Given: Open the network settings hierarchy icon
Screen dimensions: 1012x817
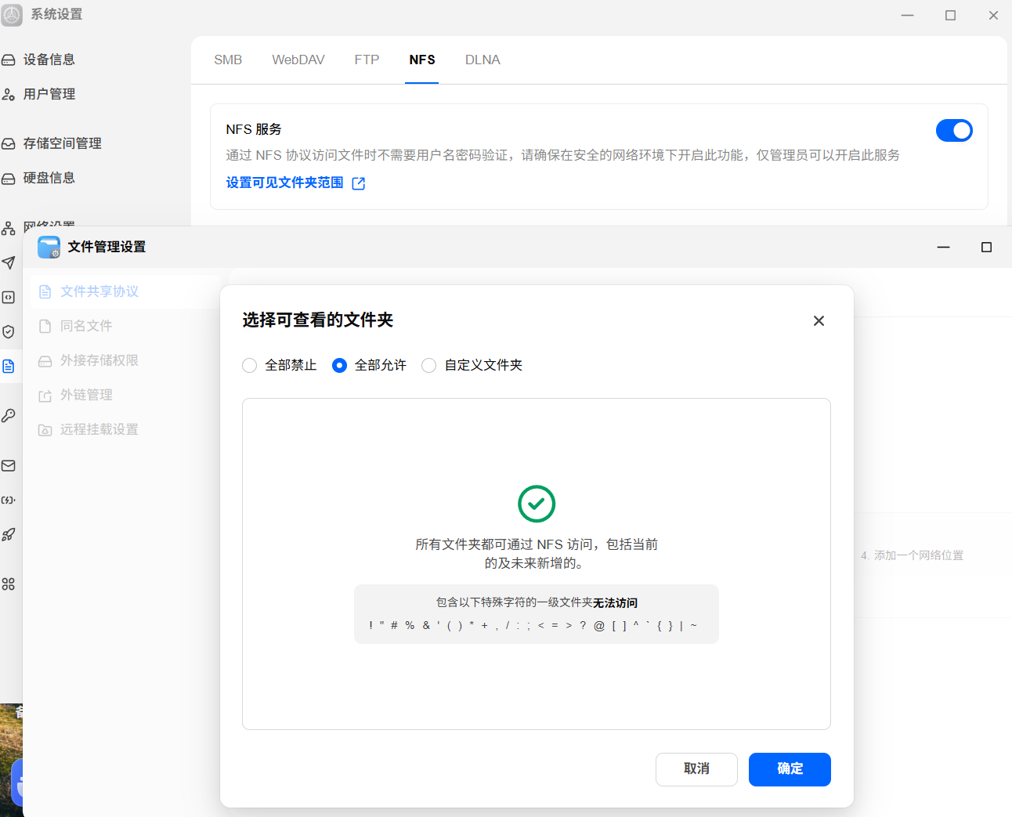Looking at the screenshot, I should (x=9, y=228).
